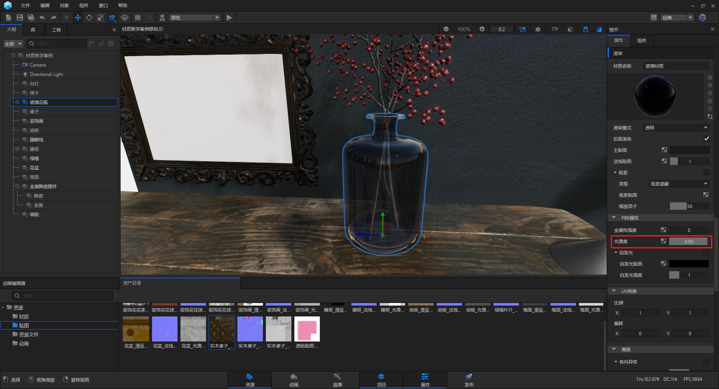Click the texture slot icon for 金属性强度
719x389 pixels.
tap(663, 230)
